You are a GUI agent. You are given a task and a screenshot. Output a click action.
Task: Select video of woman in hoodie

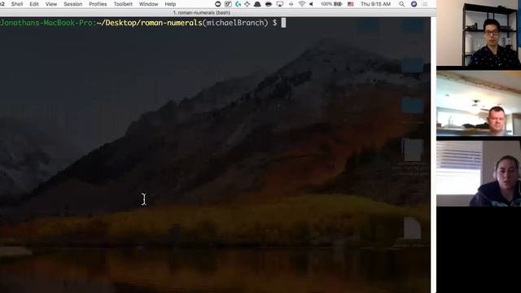point(479,173)
